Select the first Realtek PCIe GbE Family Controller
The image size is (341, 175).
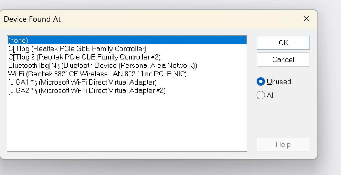click(x=77, y=49)
